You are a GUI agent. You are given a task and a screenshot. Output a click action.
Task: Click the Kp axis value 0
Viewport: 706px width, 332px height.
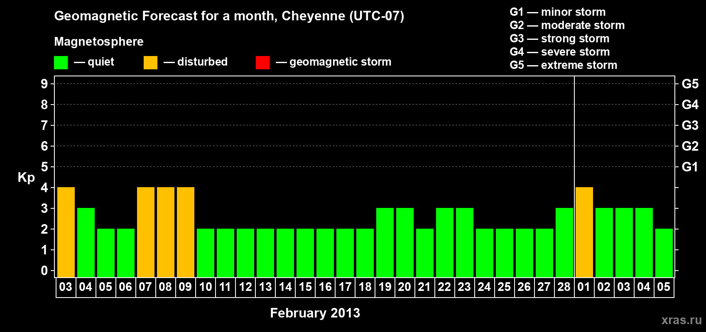pyautogui.click(x=44, y=271)
